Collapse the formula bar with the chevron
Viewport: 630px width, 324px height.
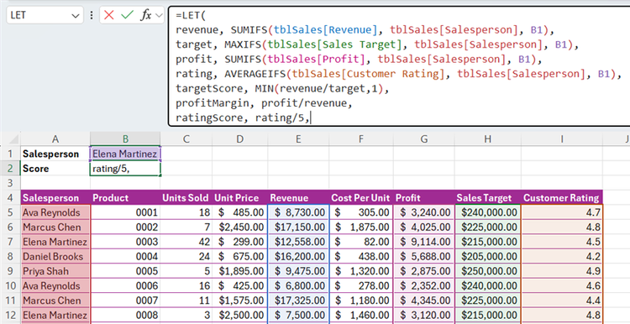[x=159, y=15]
